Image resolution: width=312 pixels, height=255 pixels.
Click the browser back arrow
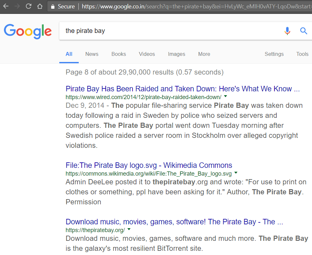coord(6,6)
